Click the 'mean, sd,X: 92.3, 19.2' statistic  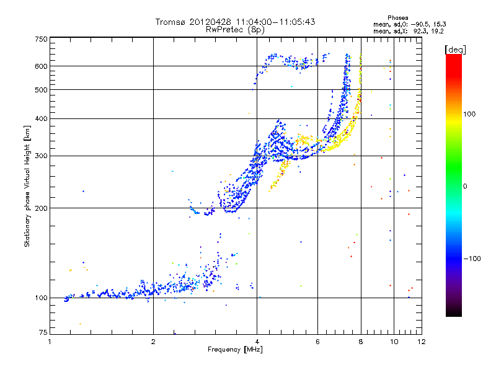(409, 31)
